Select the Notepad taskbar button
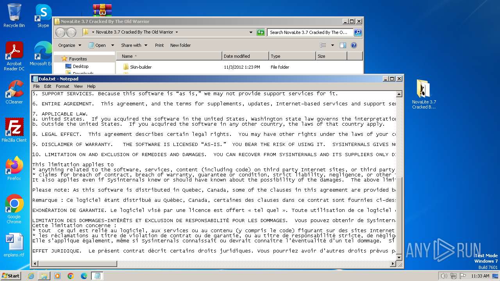This screenshot has height=281, width=500. pos(97,276)
